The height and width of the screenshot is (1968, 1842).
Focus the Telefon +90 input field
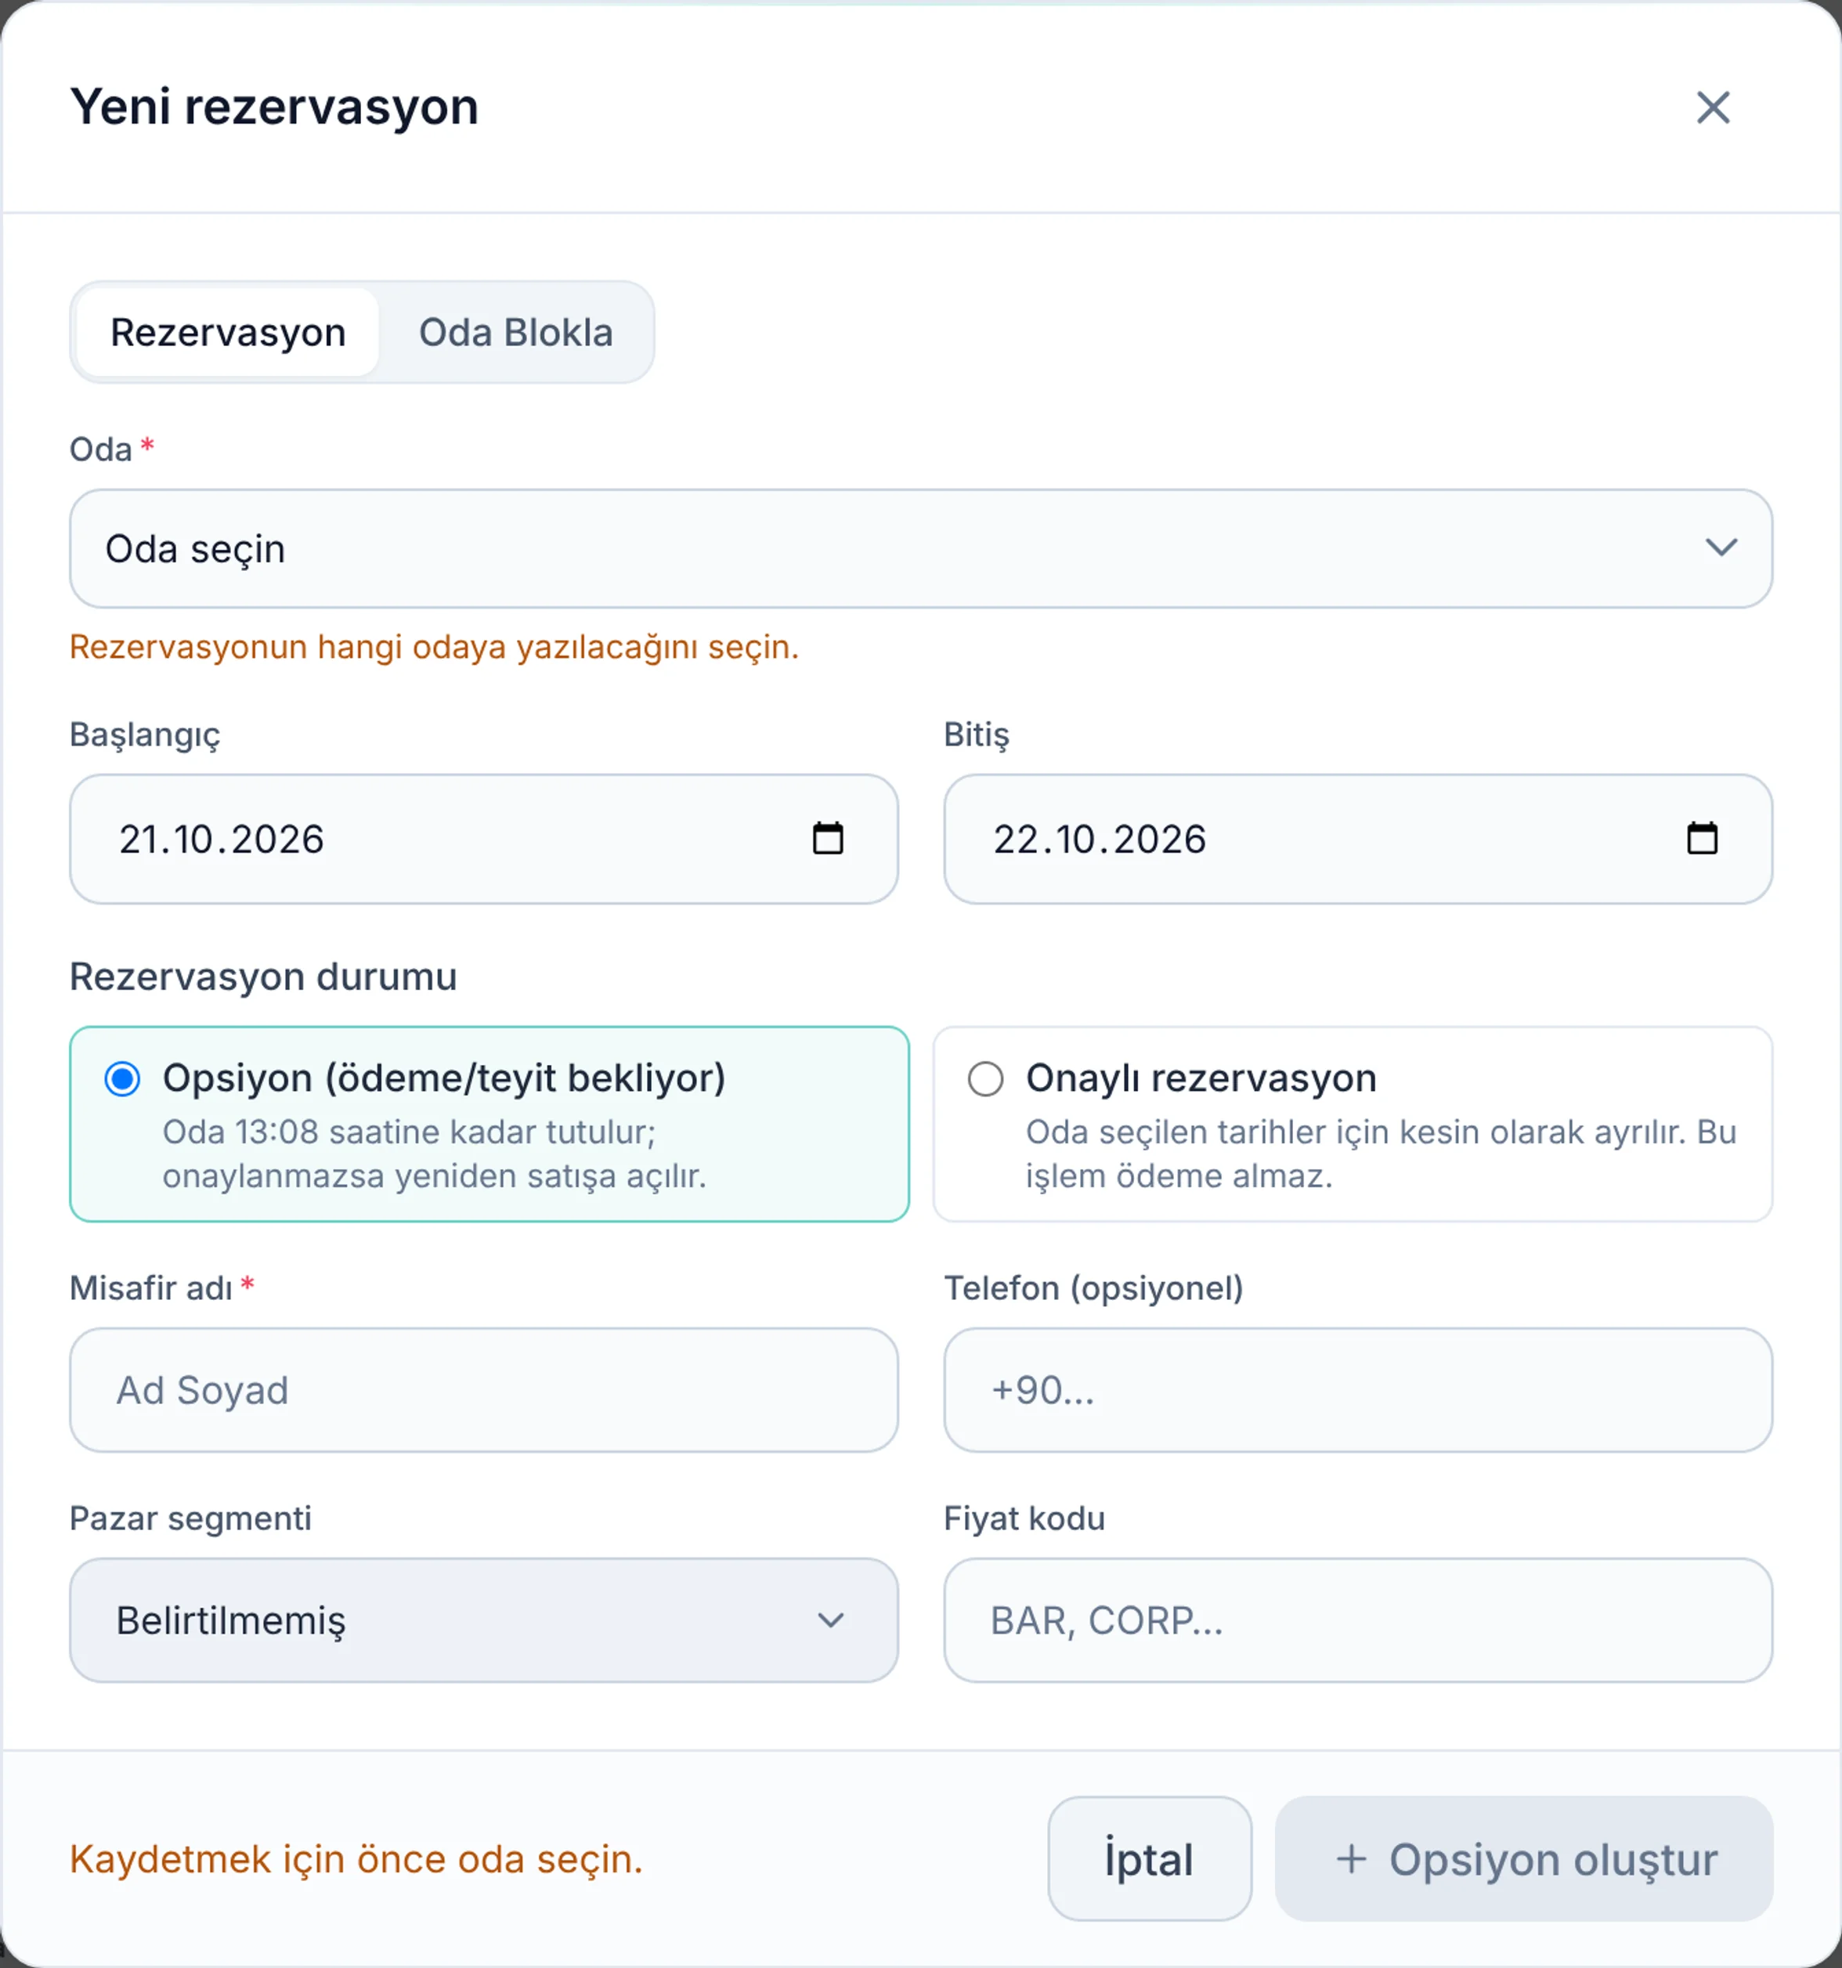[1358, 1390]
